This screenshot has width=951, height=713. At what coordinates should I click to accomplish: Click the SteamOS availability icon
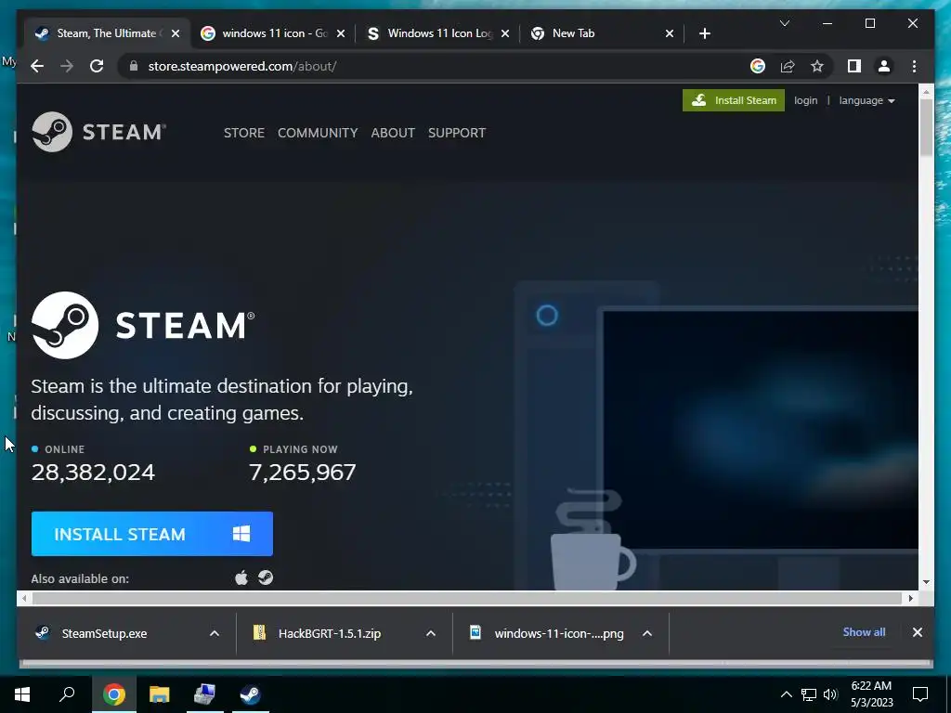(266, 577)
